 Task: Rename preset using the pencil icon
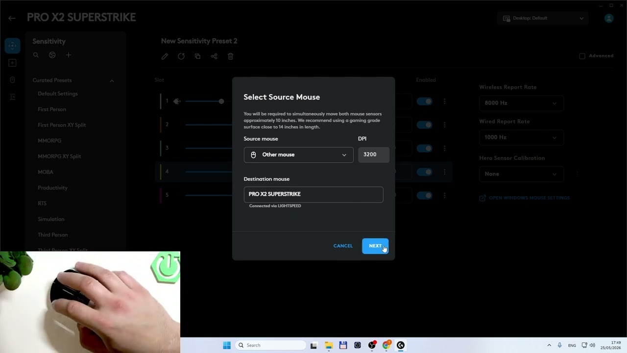[165, 56]
